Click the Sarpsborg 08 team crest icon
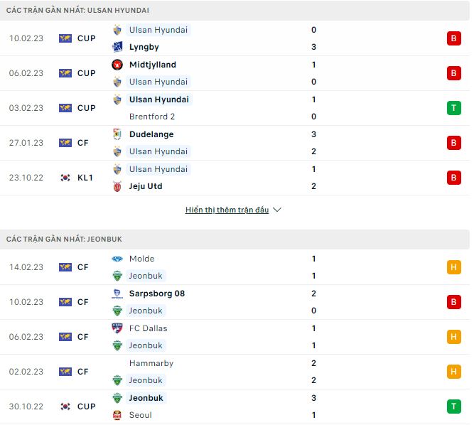Screen dimensions: 474x425 (117, 294)
